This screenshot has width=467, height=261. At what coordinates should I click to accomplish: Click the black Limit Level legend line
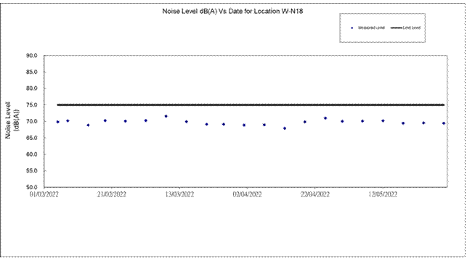(x=397, y=28)
